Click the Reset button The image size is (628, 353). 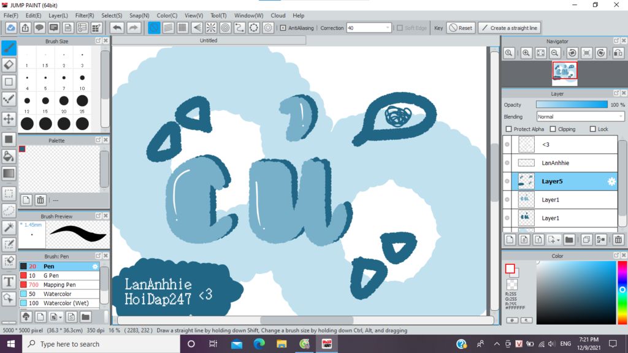pos(461,28)
